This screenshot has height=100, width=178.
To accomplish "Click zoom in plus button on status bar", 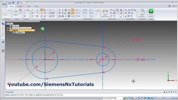I will [173, 98].
